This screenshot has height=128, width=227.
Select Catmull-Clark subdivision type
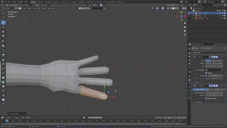click(201, 90)
